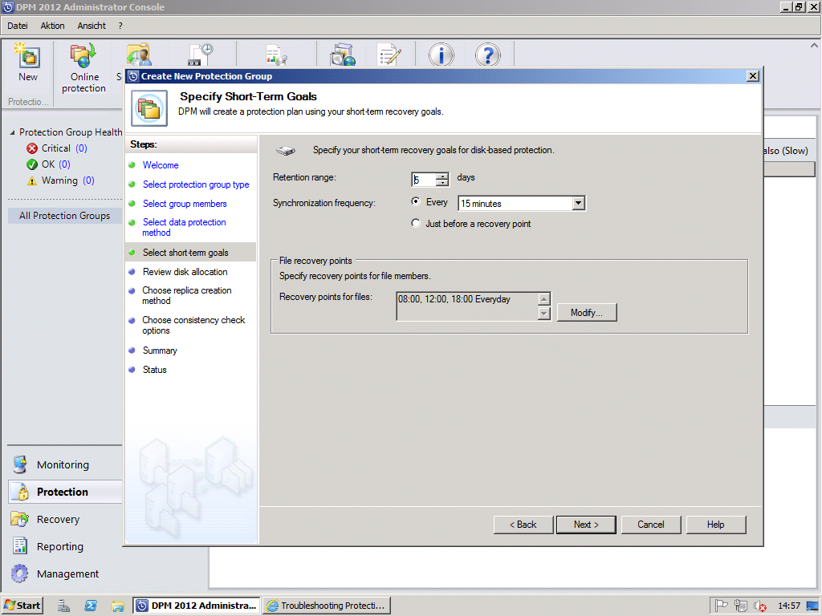Click the 14:57 system clock
The height and width of the screenshot is (616, 822).
click(x=789, y=606)
